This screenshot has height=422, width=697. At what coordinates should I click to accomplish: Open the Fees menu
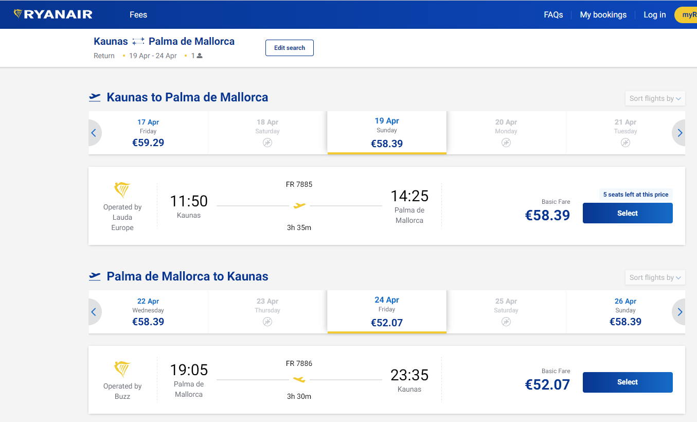pos(138,14)
